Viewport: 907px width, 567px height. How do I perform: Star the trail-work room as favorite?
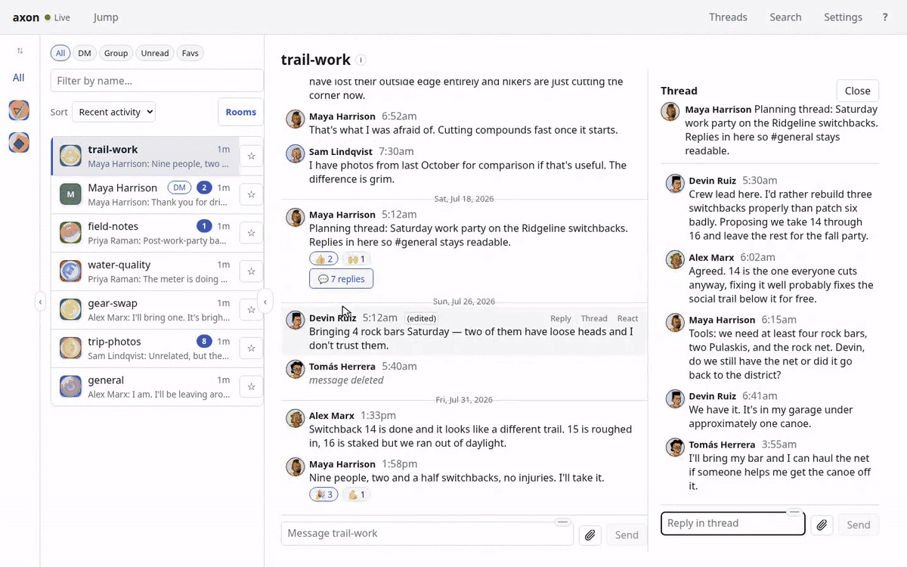click(251, 156)
